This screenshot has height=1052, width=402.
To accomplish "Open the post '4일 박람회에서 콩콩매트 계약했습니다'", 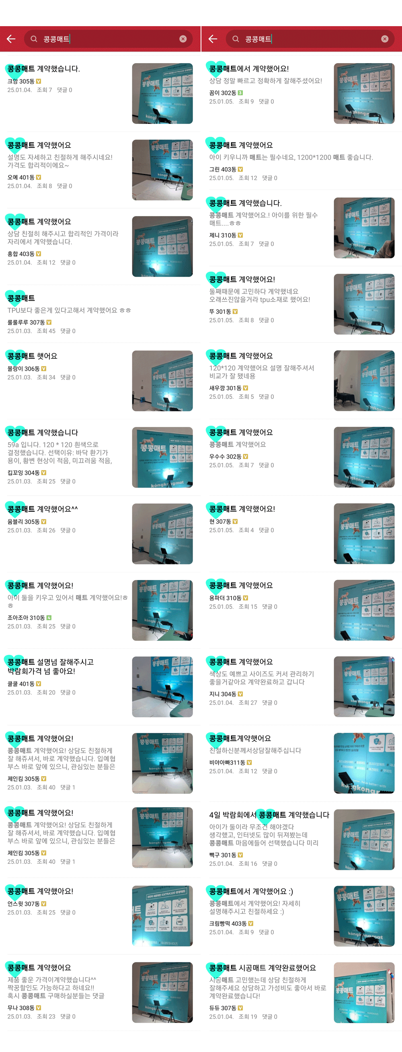I will pyautogui.click(x=301, y=839).
